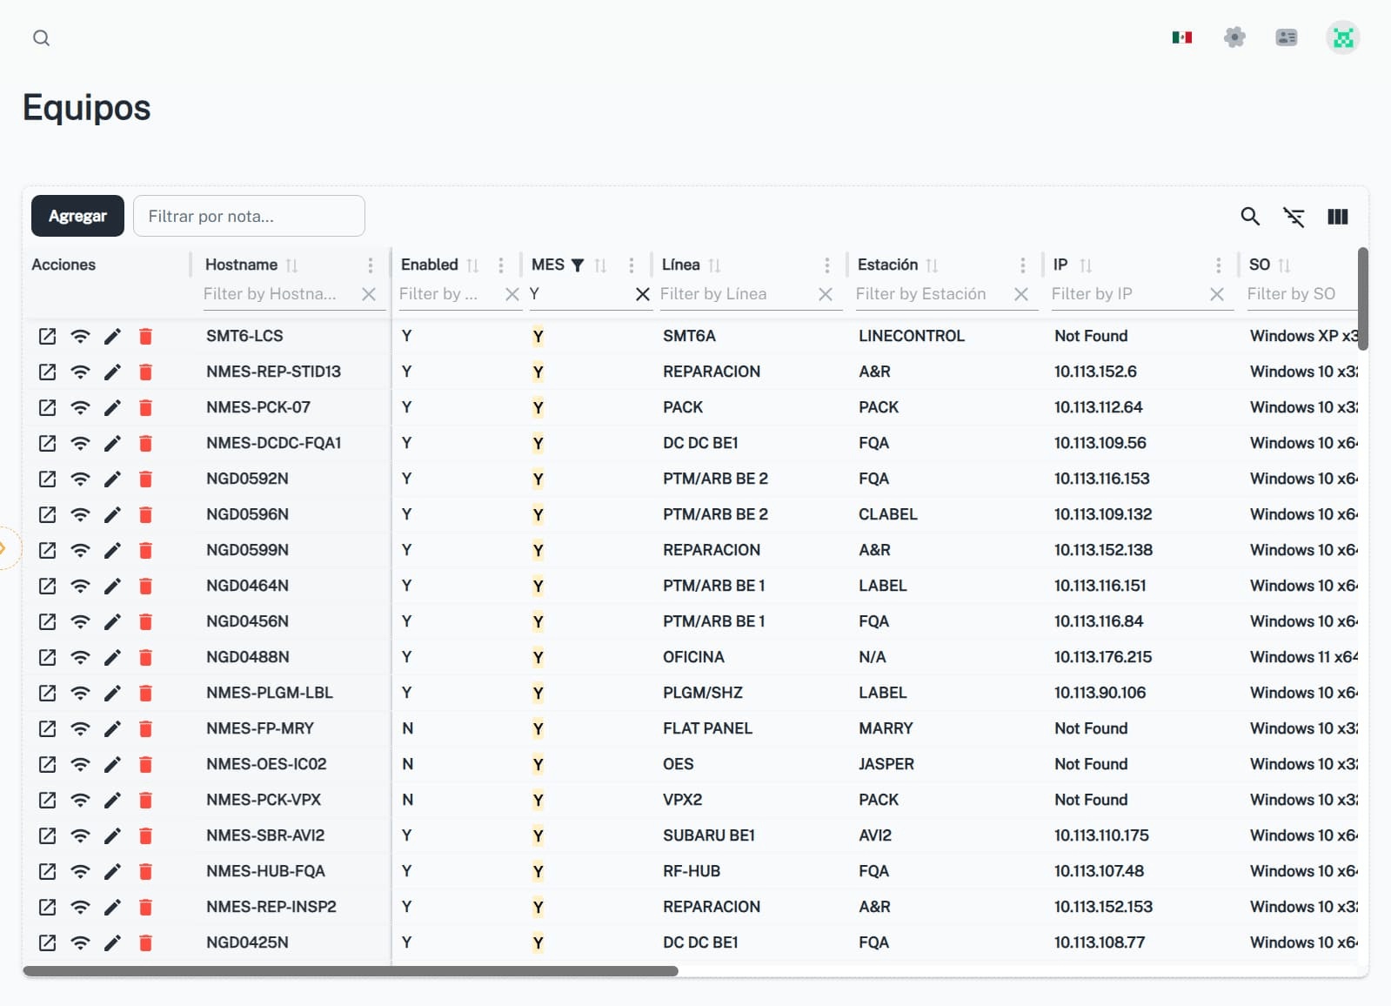Open the Estación column three-dot menu
The image size is (1391, 1006).
[x=1022, y=265]
